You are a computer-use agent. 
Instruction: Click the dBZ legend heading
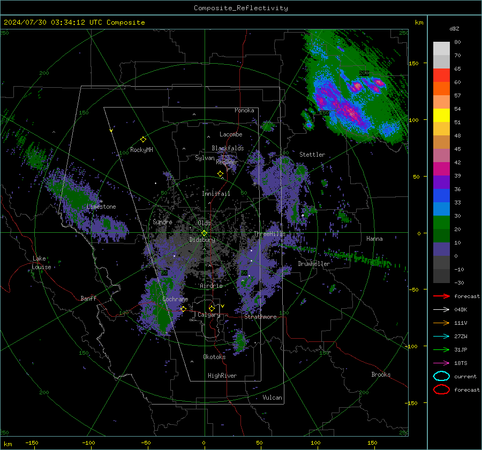454,28
